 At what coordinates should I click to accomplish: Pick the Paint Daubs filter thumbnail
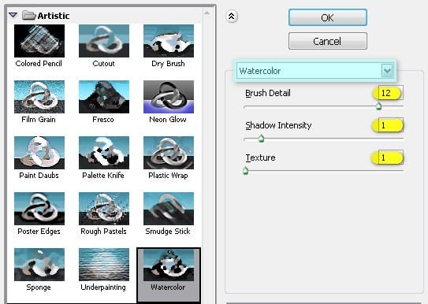tap(39, 153)
